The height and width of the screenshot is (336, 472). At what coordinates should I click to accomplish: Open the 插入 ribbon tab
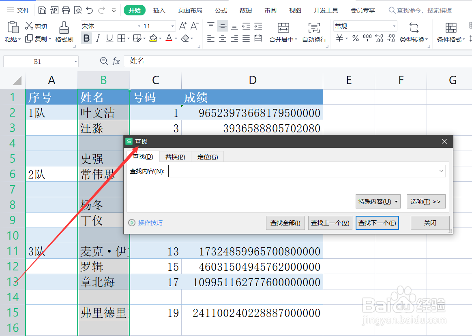pos(159,10)
